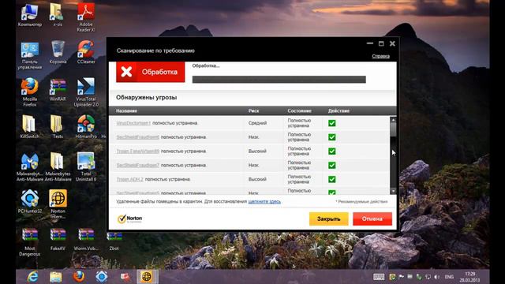The width and height of the screenshot is (505, 284).
Task: Sort threats by Название column header
Action: coord(126,110)
